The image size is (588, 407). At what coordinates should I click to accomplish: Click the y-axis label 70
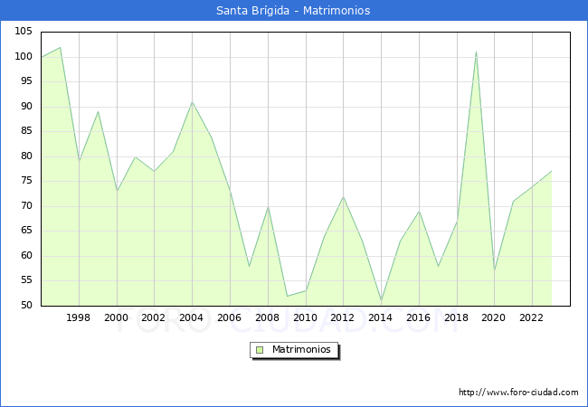click(x=26, y=206)
